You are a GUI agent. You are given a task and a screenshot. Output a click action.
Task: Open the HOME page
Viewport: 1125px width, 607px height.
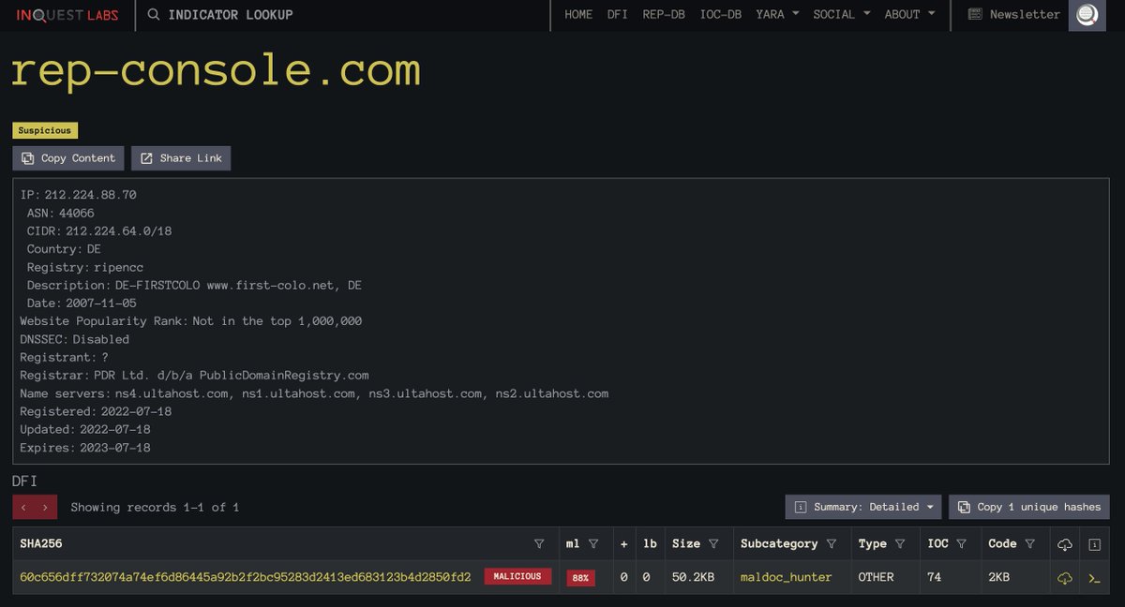coord(578,15)
